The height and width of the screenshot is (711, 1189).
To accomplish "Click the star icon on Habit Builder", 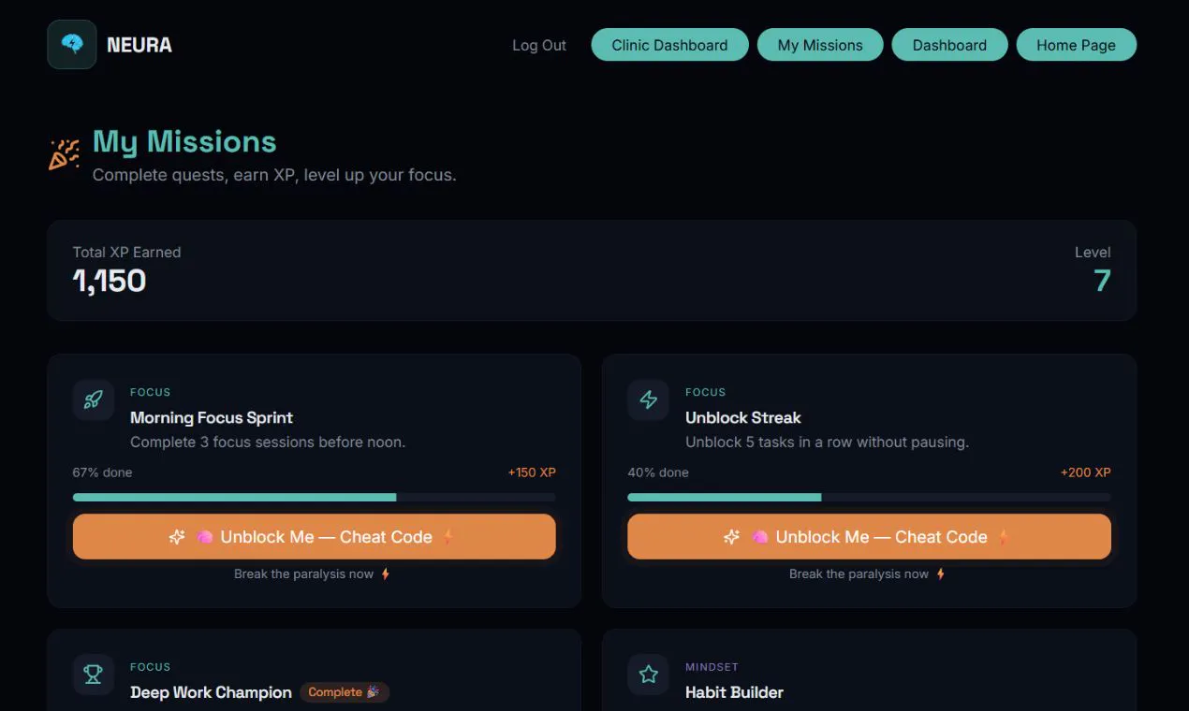I will click(x=648, y=675).
